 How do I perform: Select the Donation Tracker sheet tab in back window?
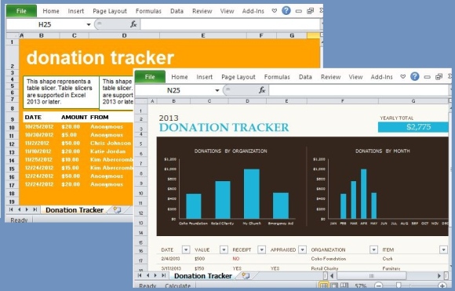pos(75,209)
